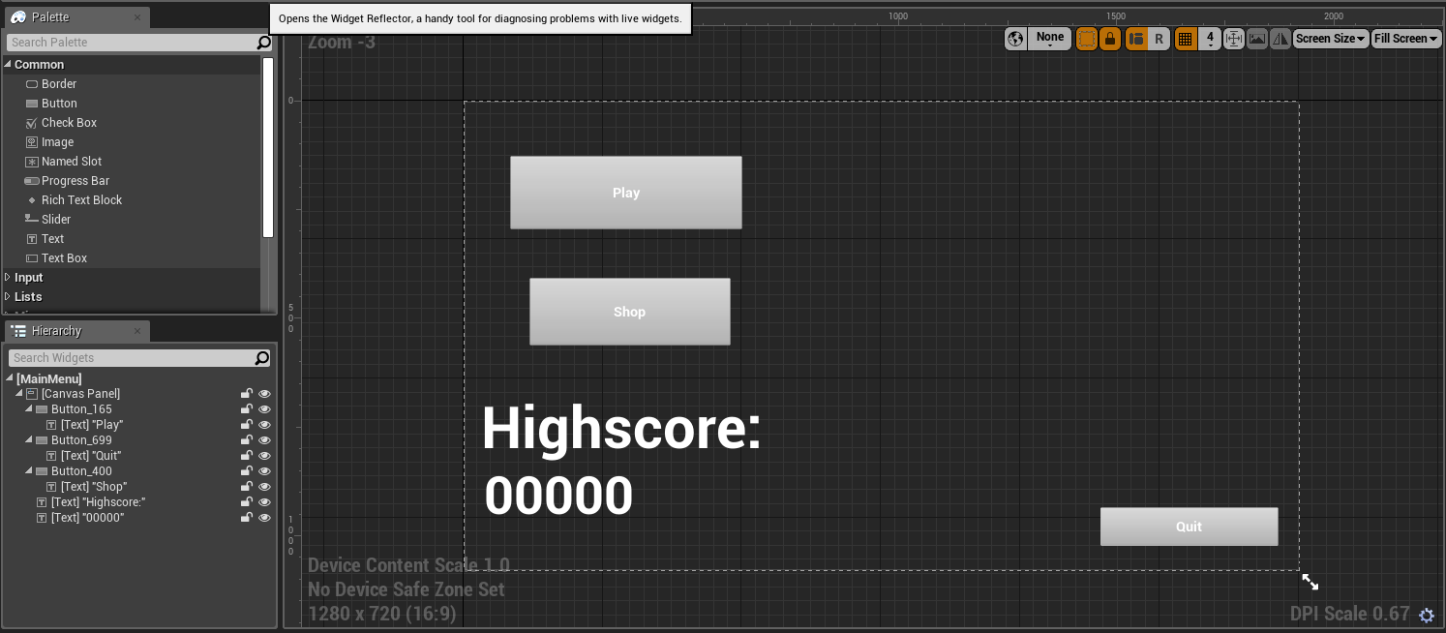Switch to the Palette tab
The image size is (1446, 633).
[x=50, y=17]
